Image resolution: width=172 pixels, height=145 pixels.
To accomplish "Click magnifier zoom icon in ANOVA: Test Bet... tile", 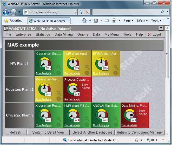I will 116,119.
